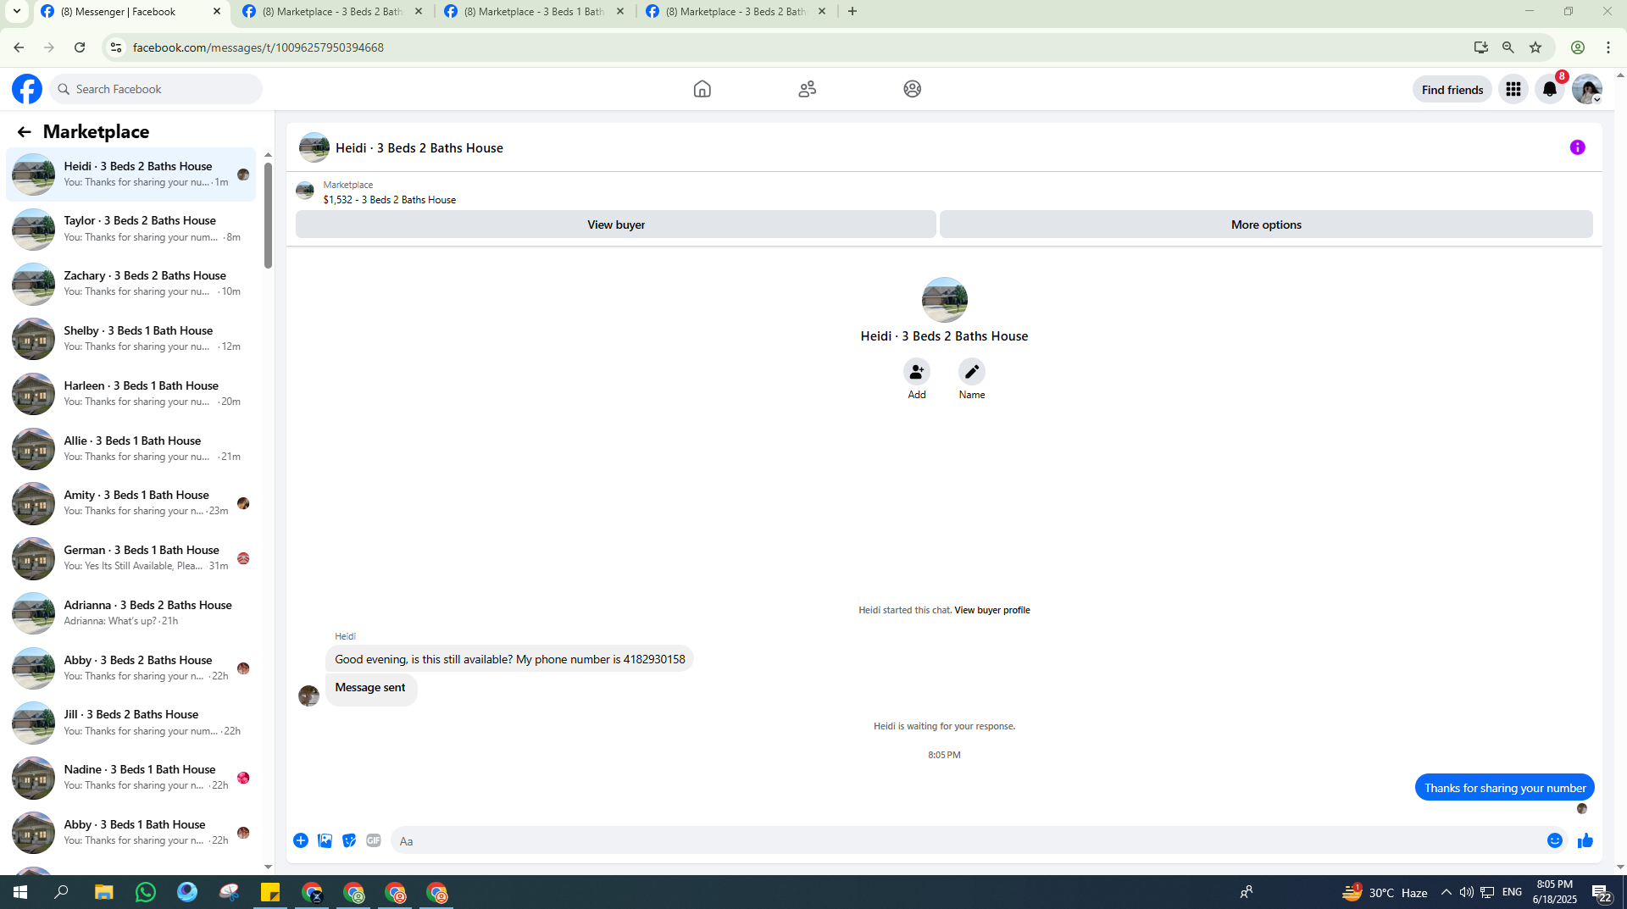The width and height of the screenshot is (1627, 909).
Task: Expand the tab search dropdown arrow
Action: tap(16, 12)
